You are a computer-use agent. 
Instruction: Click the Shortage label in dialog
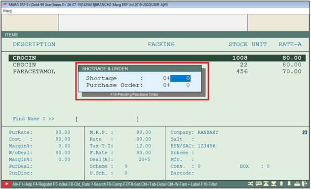(101, 78)
